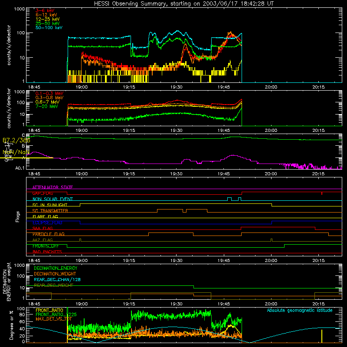This screenshot has width=347, height=347.
Task: Click the NON_SOLAR_EVENT flag label
Action: [52, 199]
